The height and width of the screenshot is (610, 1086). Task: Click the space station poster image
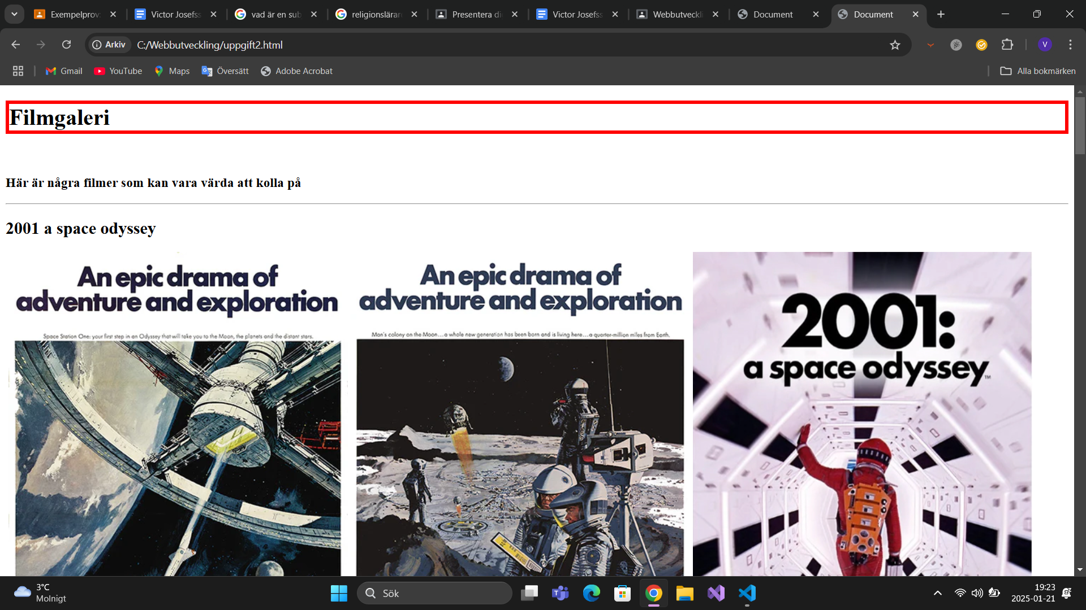[x=178, y=414]
